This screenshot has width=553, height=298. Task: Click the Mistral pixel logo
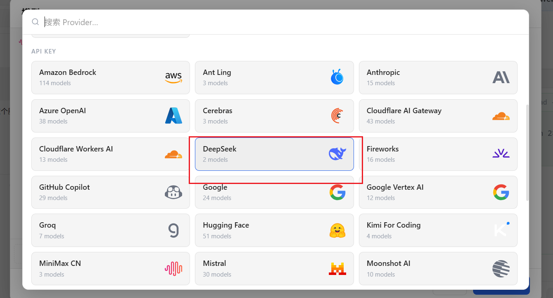(x=337, y=269)
